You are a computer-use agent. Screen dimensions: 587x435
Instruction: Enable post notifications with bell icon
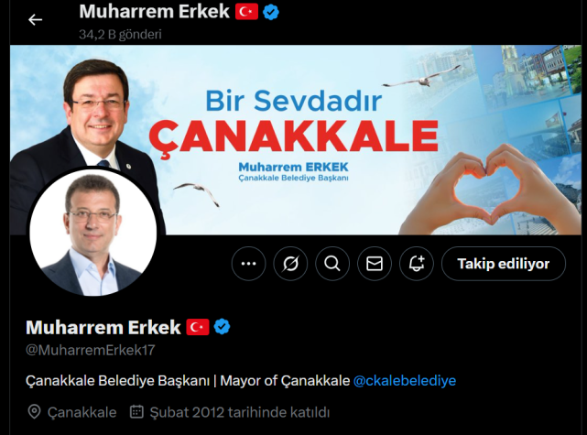(x=417, y=264)
